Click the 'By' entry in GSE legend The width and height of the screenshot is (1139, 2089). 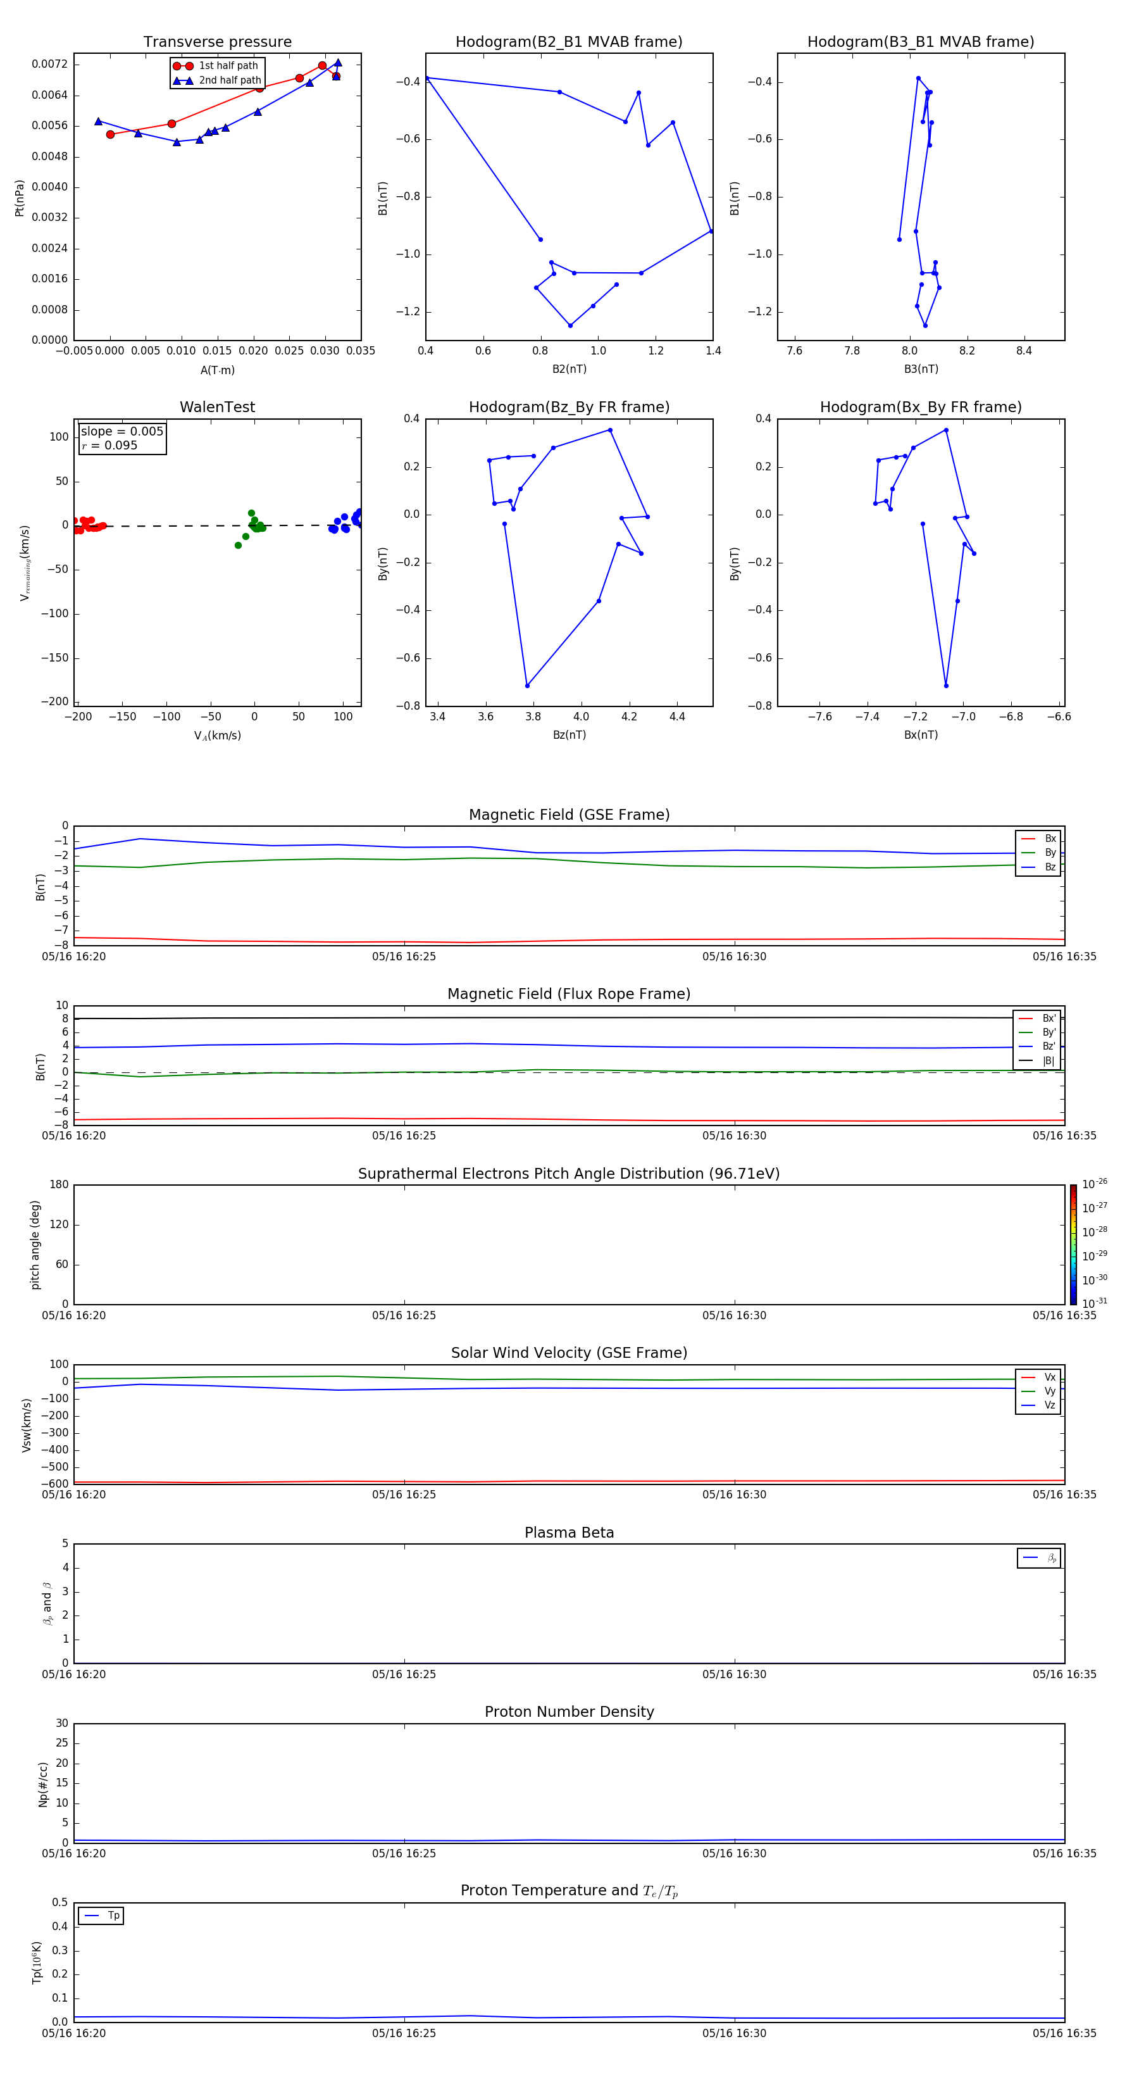1038,852
